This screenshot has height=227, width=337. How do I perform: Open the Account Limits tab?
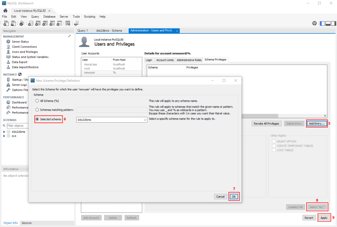tap(165, 60)
